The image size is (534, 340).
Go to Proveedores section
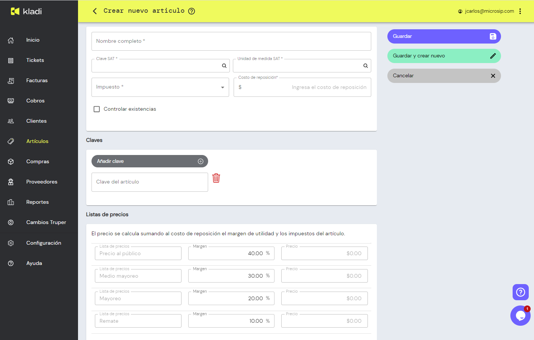click(x=42, y=182)
